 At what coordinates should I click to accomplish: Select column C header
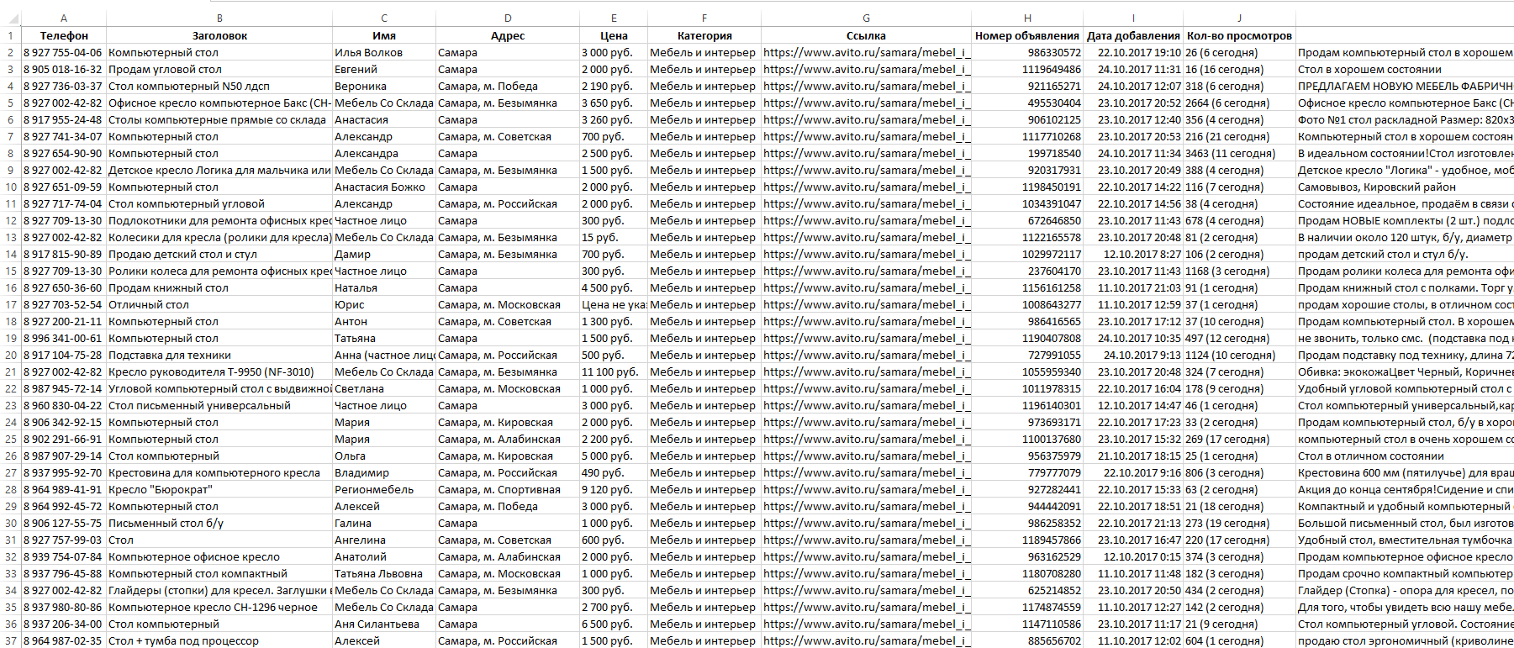[384, 18]
